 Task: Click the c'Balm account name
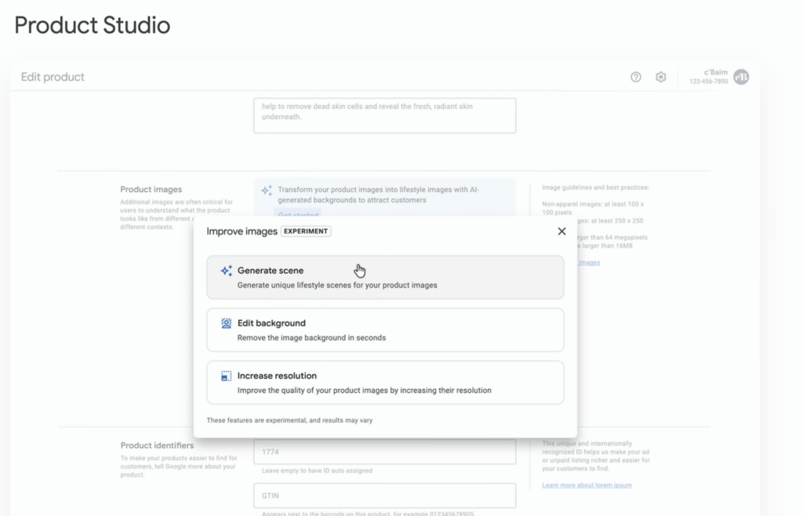tap(716, 72)
